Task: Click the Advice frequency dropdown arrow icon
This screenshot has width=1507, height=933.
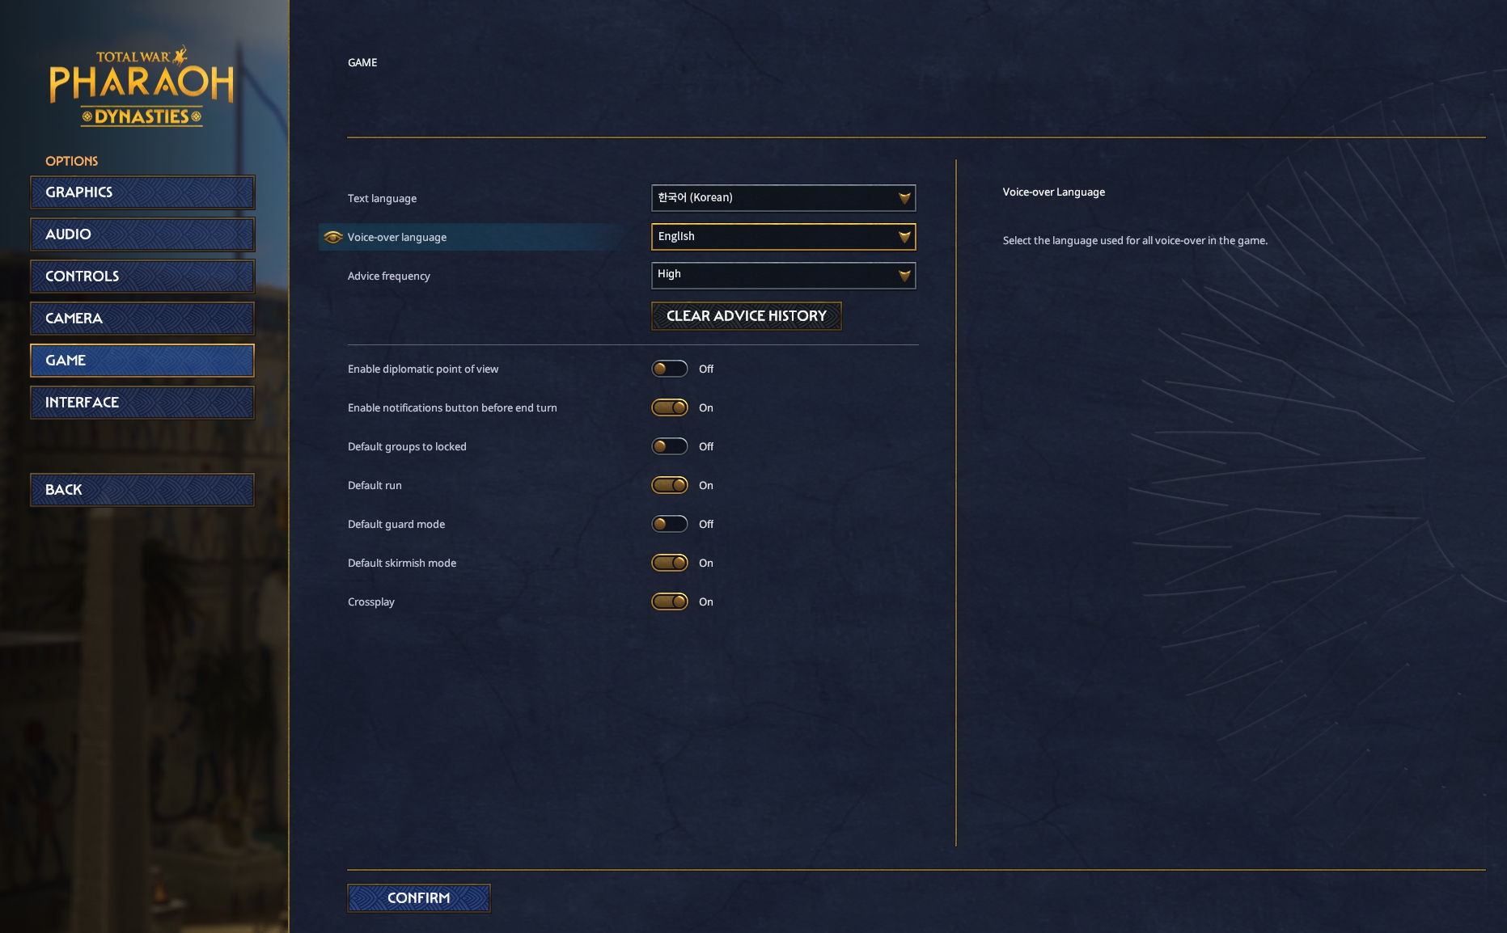Action: pos(904,276)
